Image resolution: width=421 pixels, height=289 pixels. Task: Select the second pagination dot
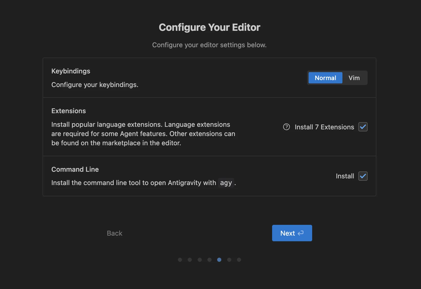190,260
